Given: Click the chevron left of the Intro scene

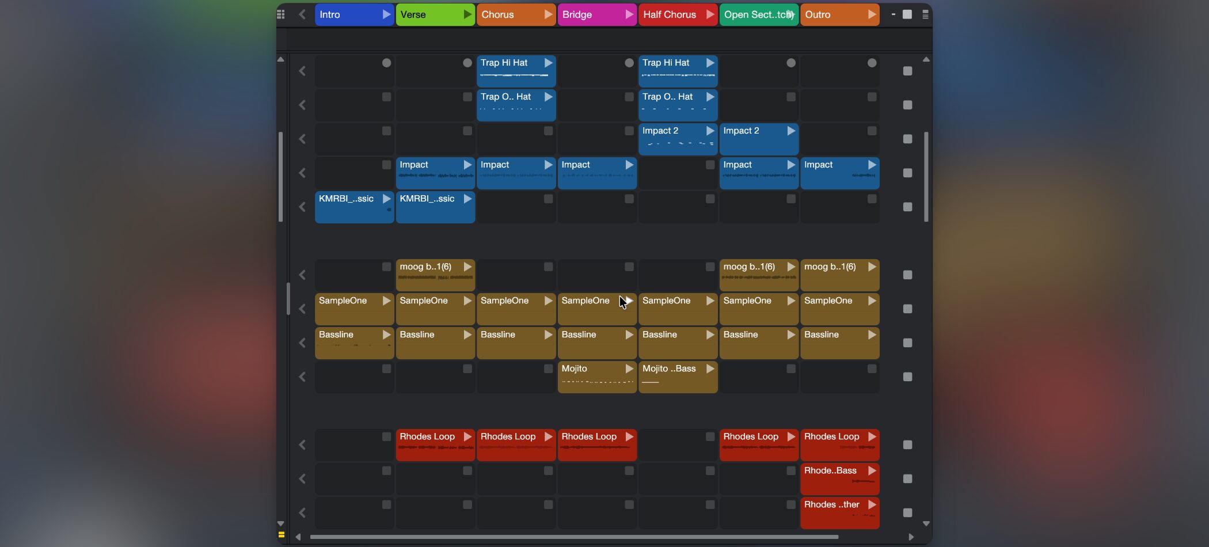Looking at the screenshot, I should (302, 14).
